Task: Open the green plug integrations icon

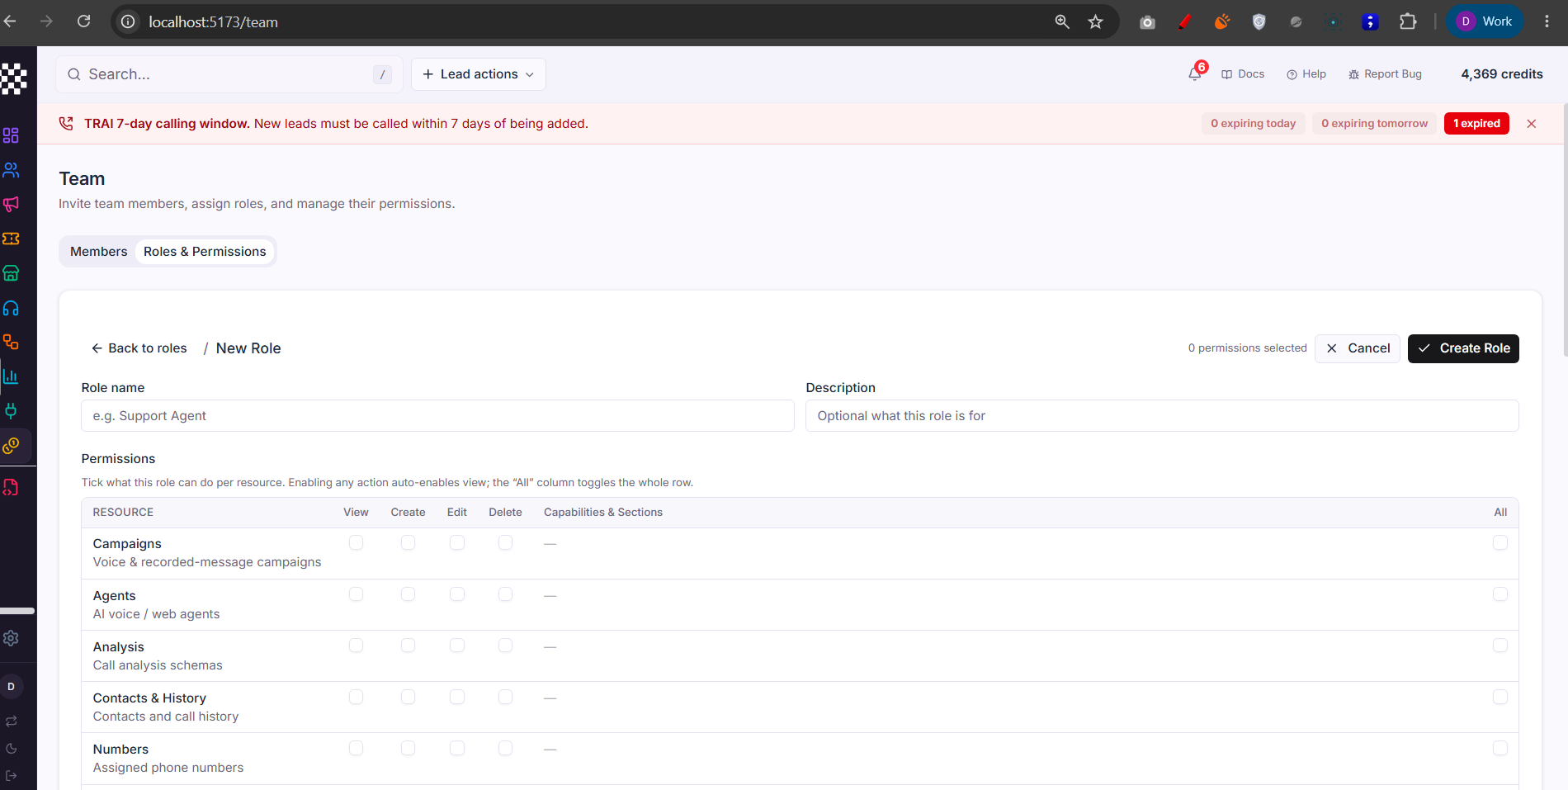Action: pyautogui.click(x=11, y=411)
